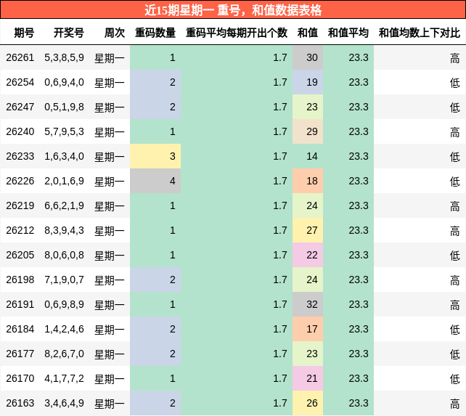
Task: Click 低 comparison cell in row 26254
Action: click(x=420, y=82)
